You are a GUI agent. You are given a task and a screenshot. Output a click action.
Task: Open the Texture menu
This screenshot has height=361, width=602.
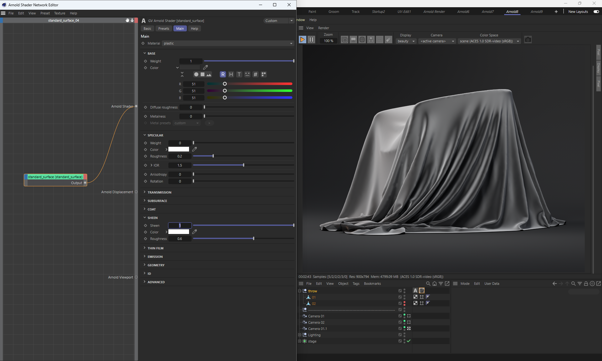click(60, 13)
